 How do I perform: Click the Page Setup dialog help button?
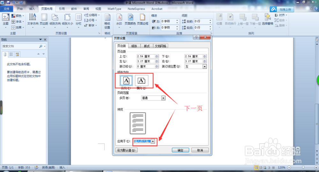[x=196, y=37]
